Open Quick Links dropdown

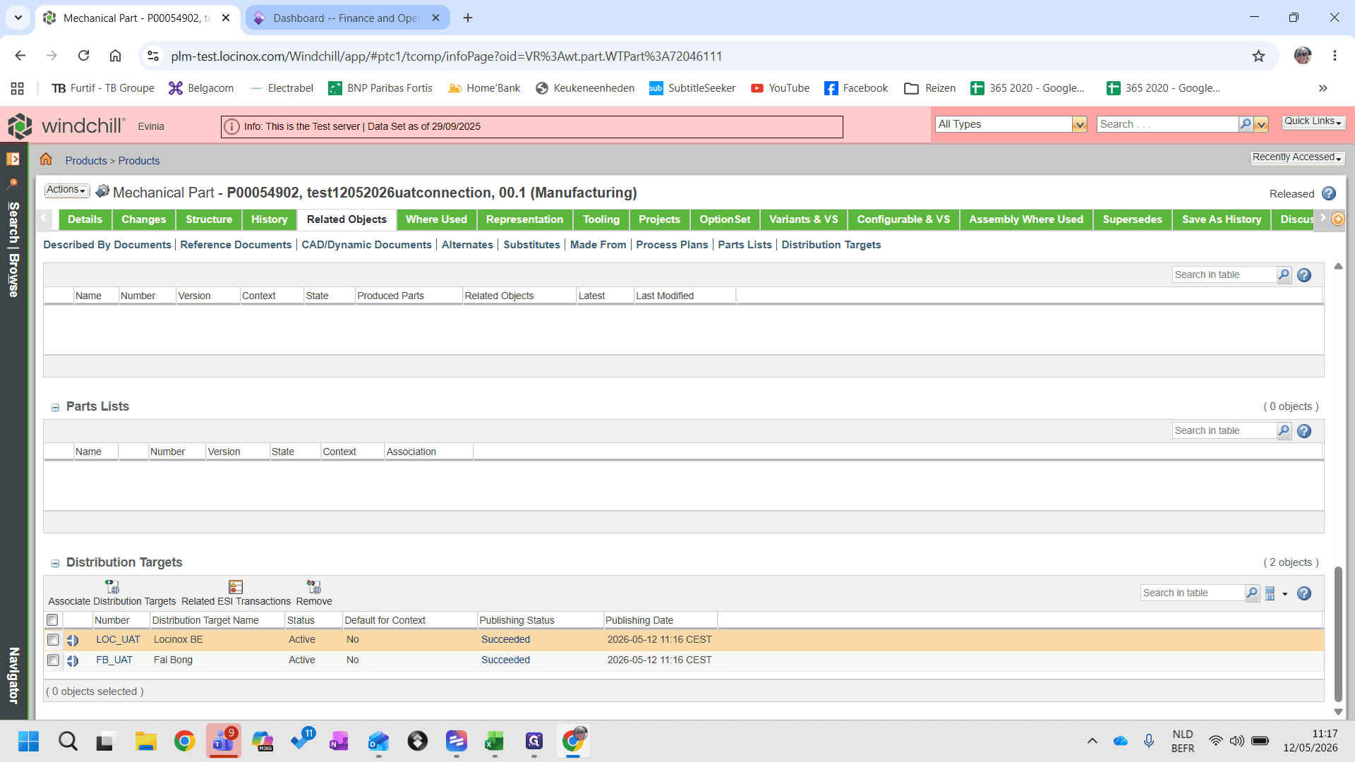point(1313,121)
